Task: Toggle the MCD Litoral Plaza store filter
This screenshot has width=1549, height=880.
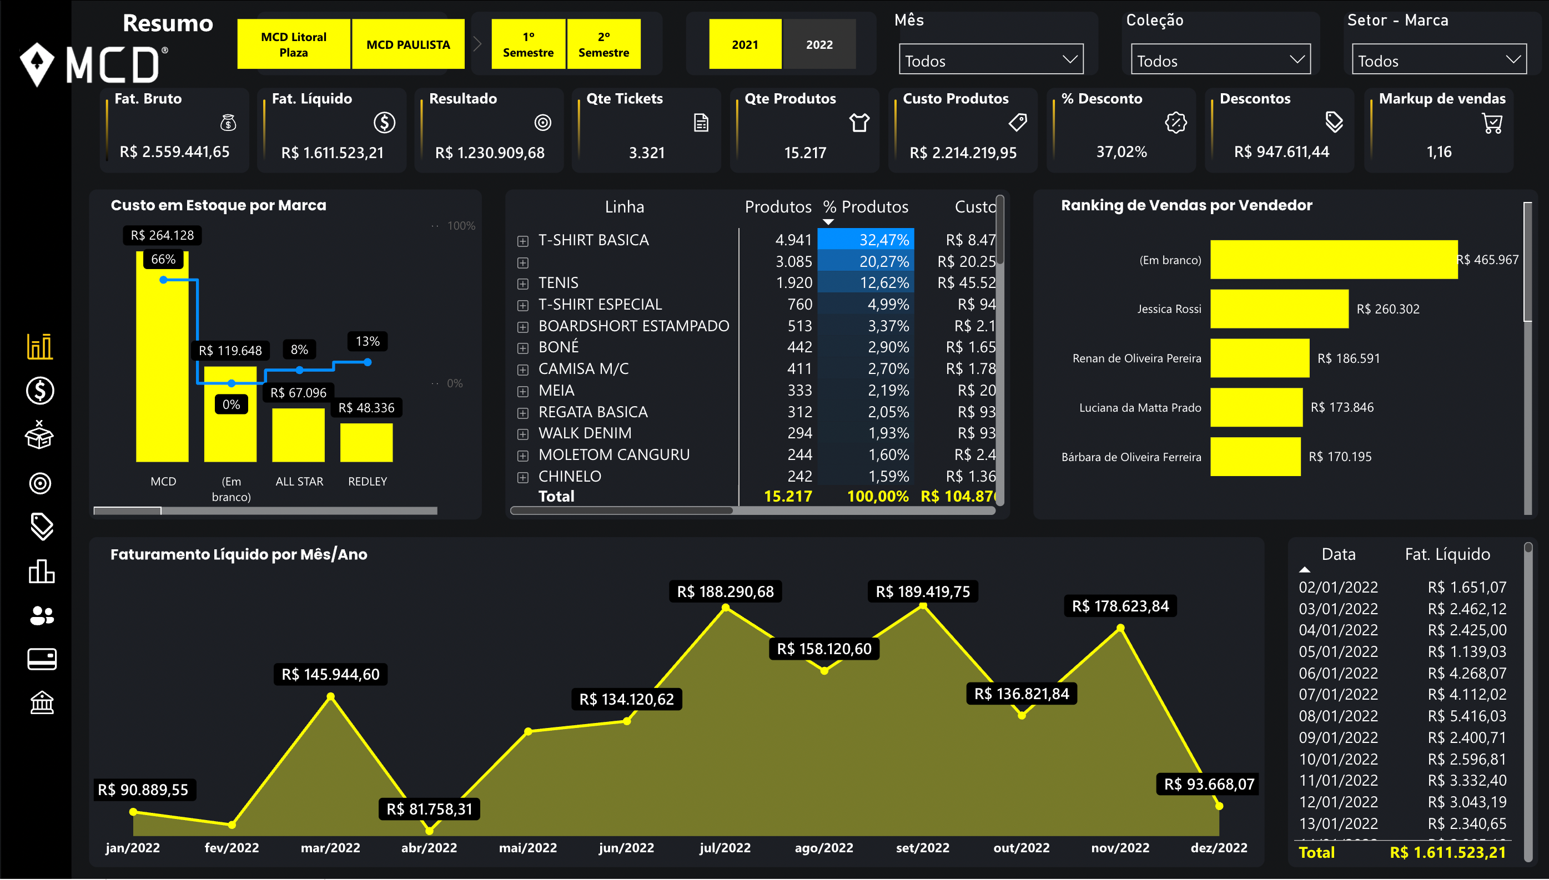Action: [x=293, y=44]
